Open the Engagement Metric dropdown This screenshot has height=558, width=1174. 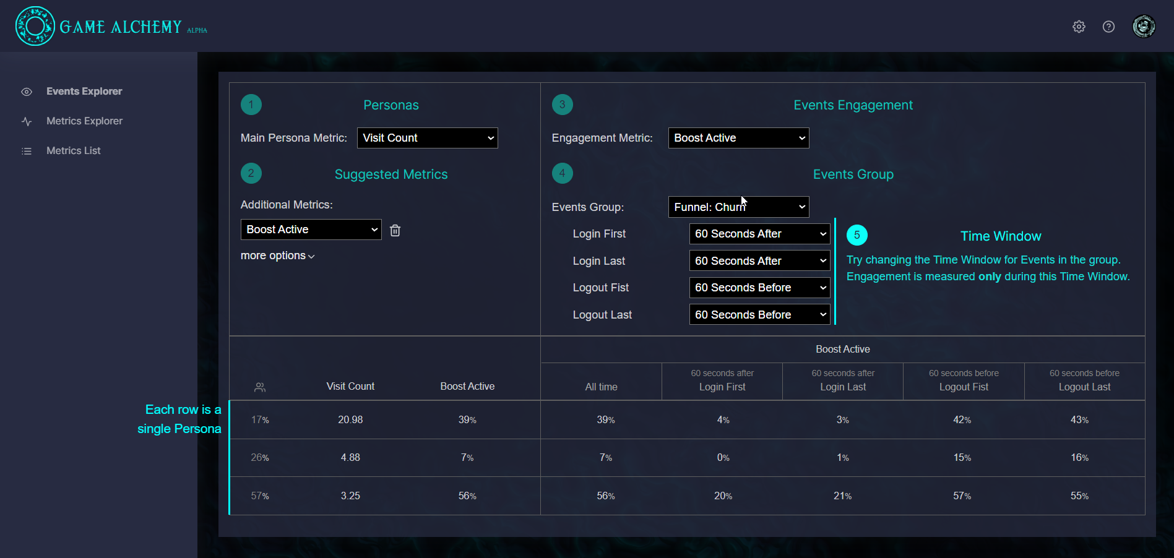738,138
